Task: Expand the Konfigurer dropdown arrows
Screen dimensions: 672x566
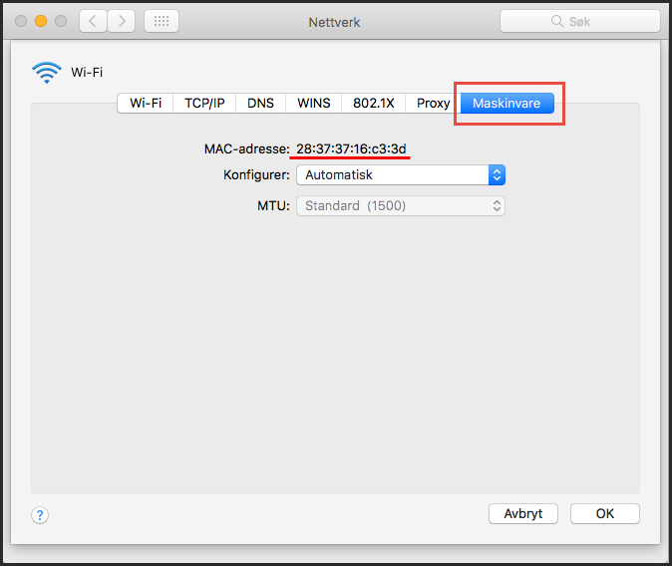Action: click(x=497, y=174)
